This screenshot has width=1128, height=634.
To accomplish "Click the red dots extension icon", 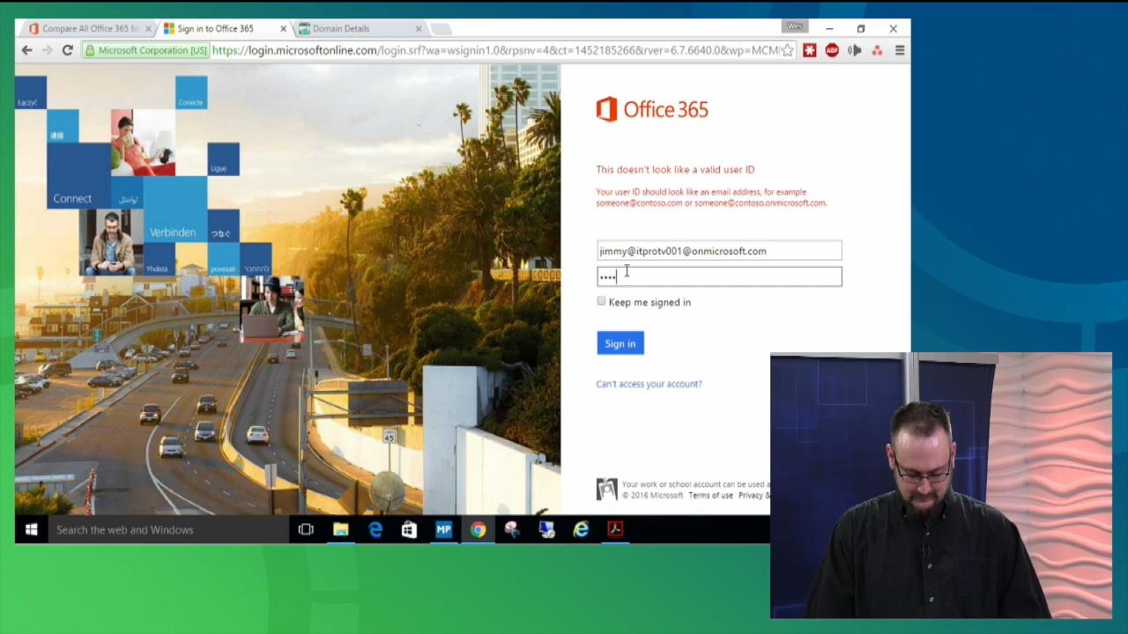I will click(x=877, y=50).
